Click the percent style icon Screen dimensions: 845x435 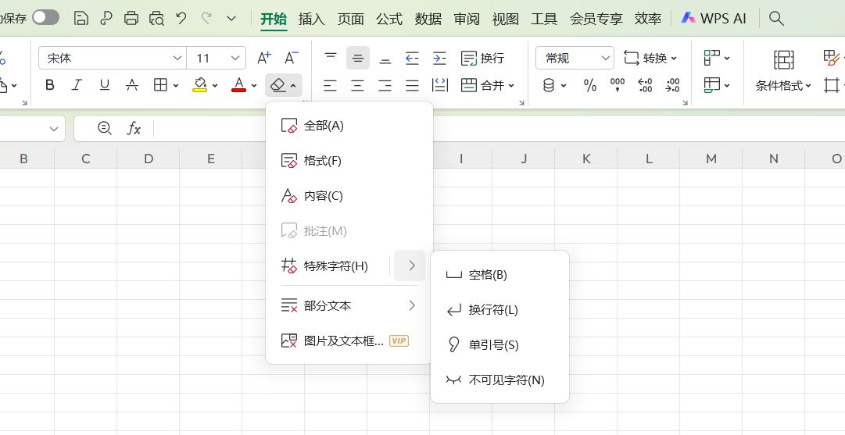pos(590,85)
